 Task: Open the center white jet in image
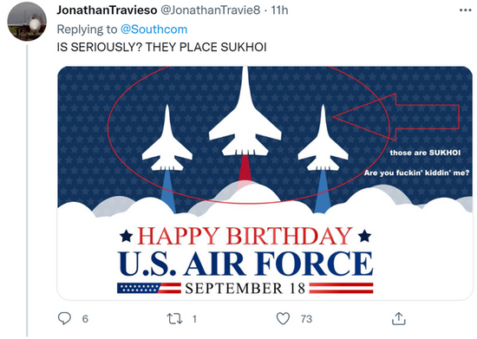pos(245,111)
